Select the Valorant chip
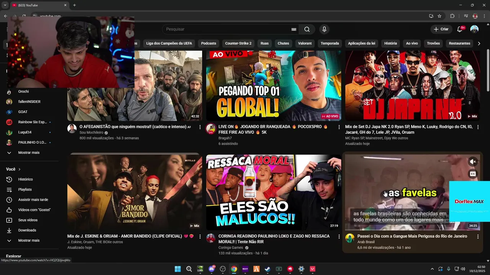 tap(305, 44)
